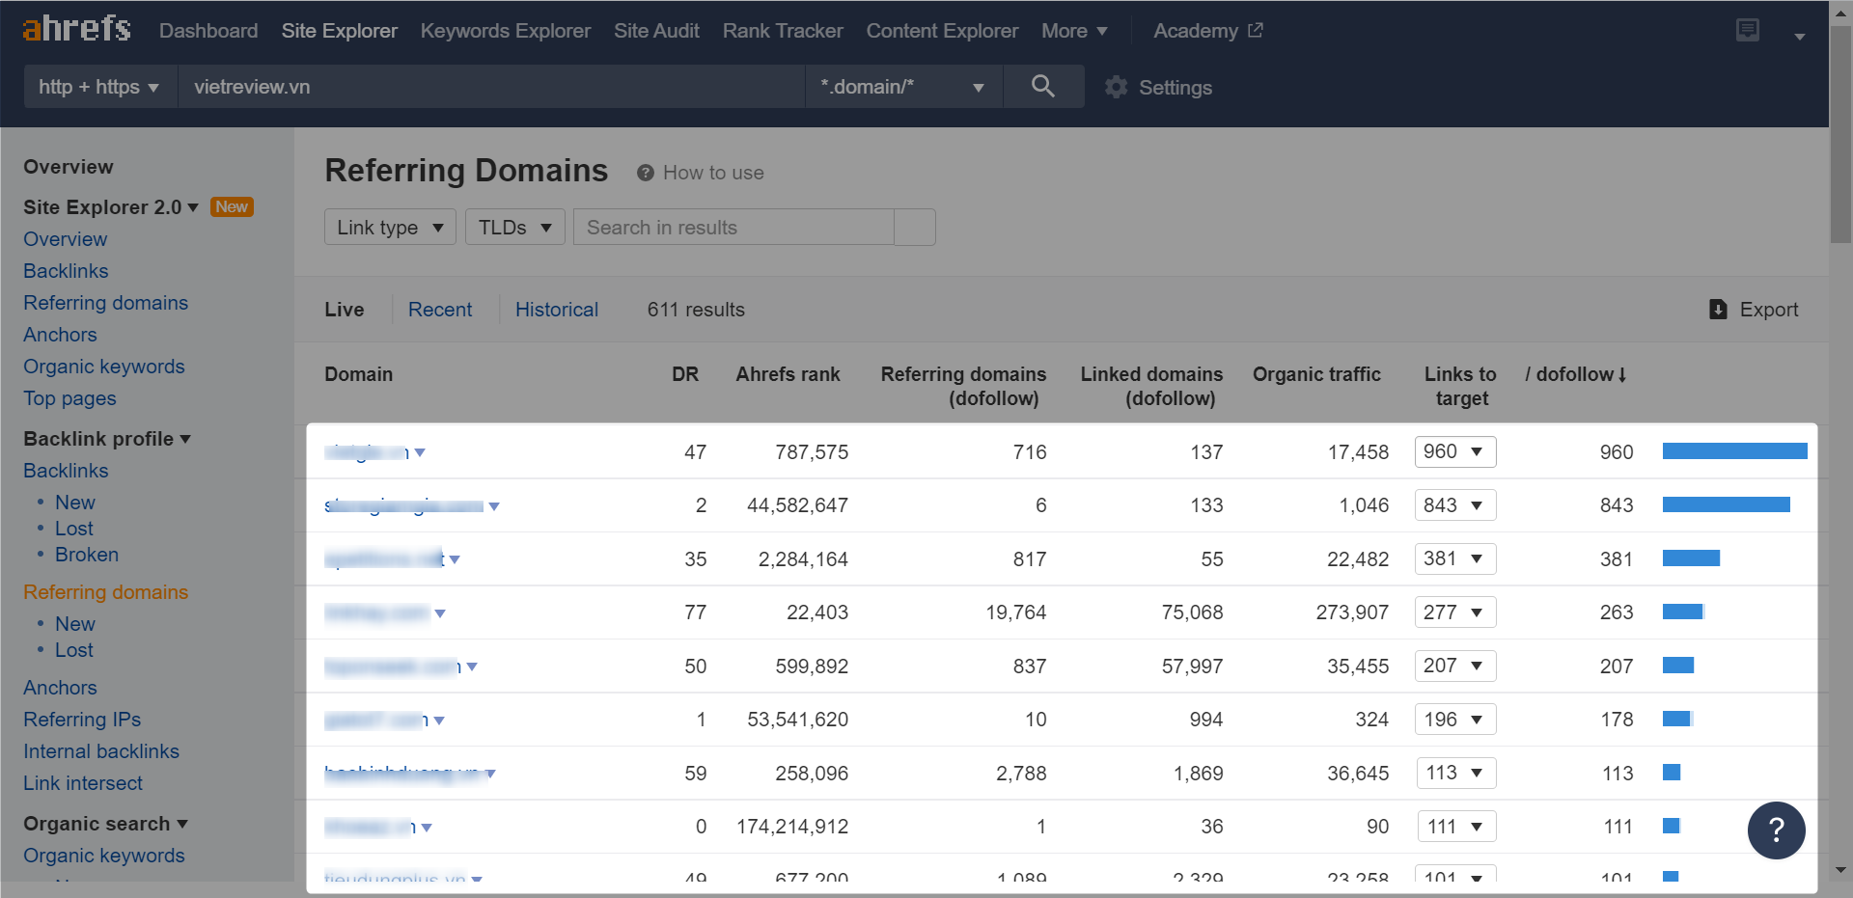Open the http + https protocol dropdown
The width and height of the screenshot is (1853, 898).
click(100, 87)
